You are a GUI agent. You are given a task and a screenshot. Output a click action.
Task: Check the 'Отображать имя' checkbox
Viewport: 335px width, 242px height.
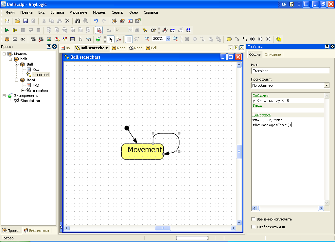click(x=254, y=227)
